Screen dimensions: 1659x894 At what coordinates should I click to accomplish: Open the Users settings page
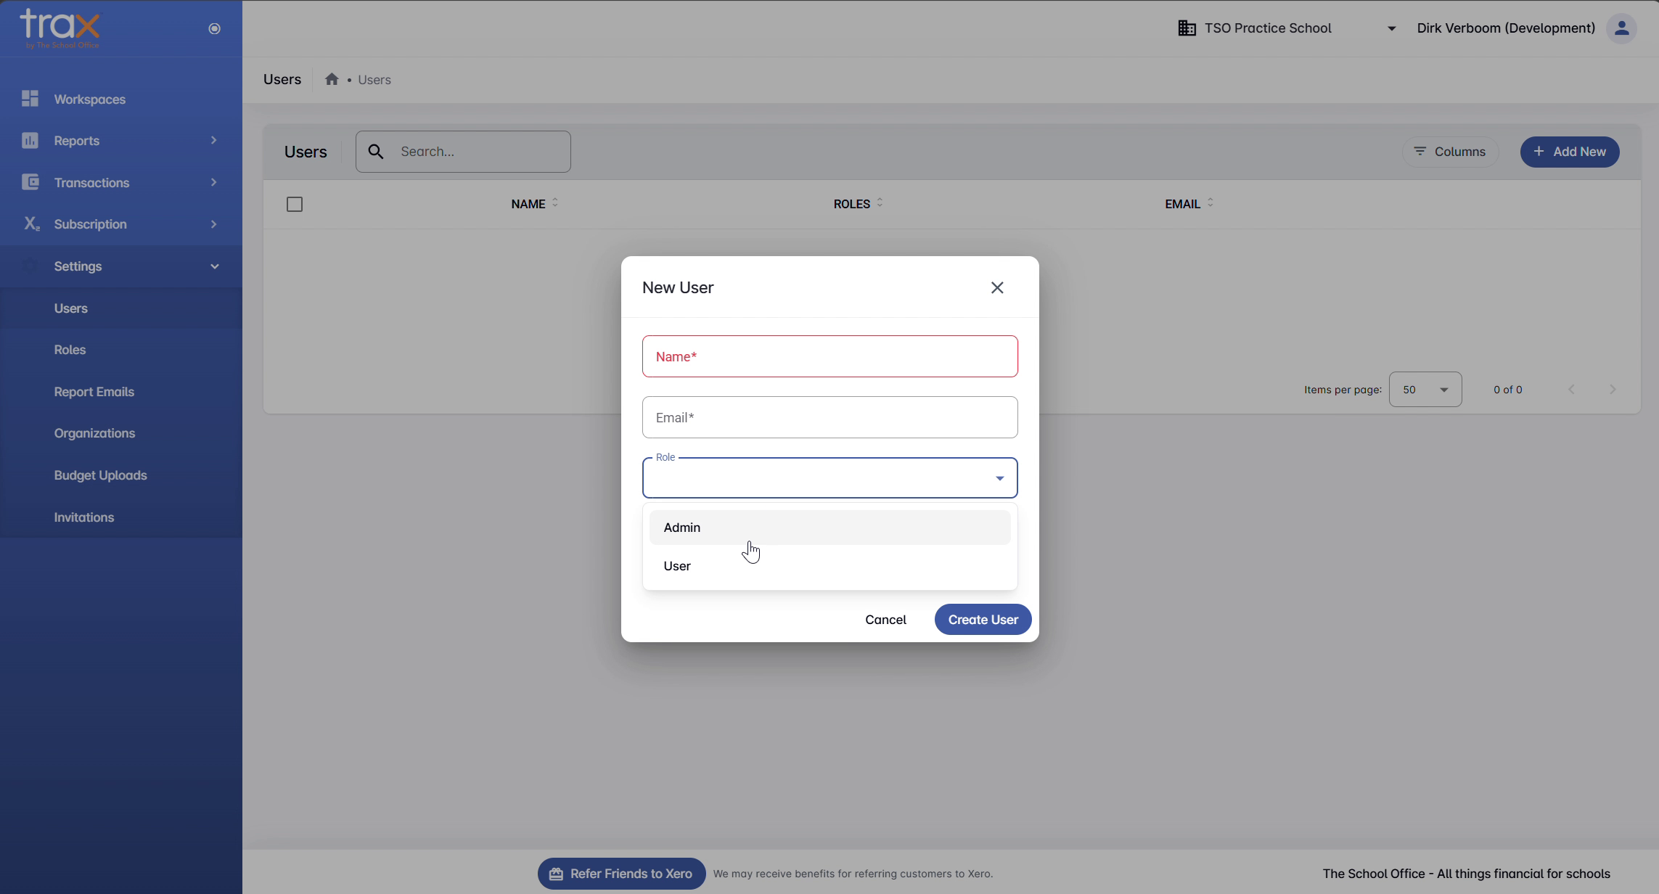pos(120,308)
